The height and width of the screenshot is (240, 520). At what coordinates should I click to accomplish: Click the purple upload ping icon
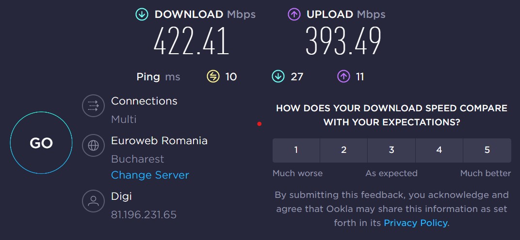343,76
